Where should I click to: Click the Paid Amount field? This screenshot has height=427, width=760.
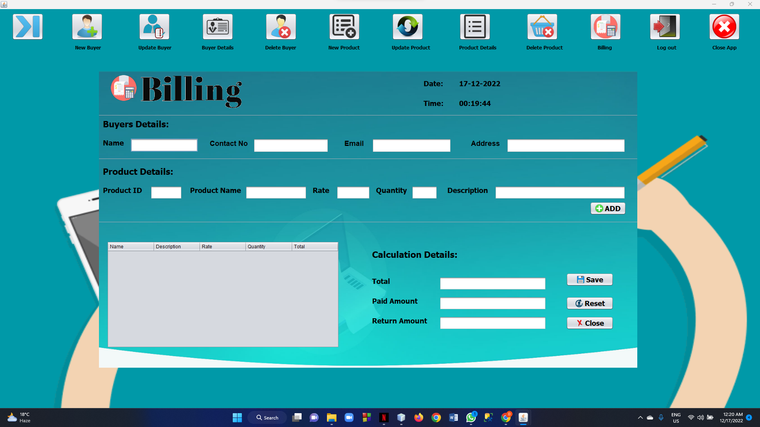tap(492, 303)
